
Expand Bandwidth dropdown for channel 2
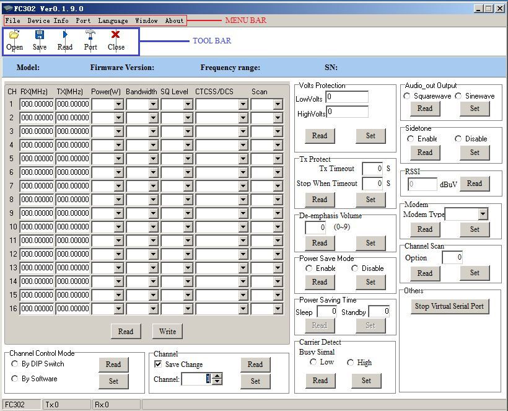[x=153, y=118]
